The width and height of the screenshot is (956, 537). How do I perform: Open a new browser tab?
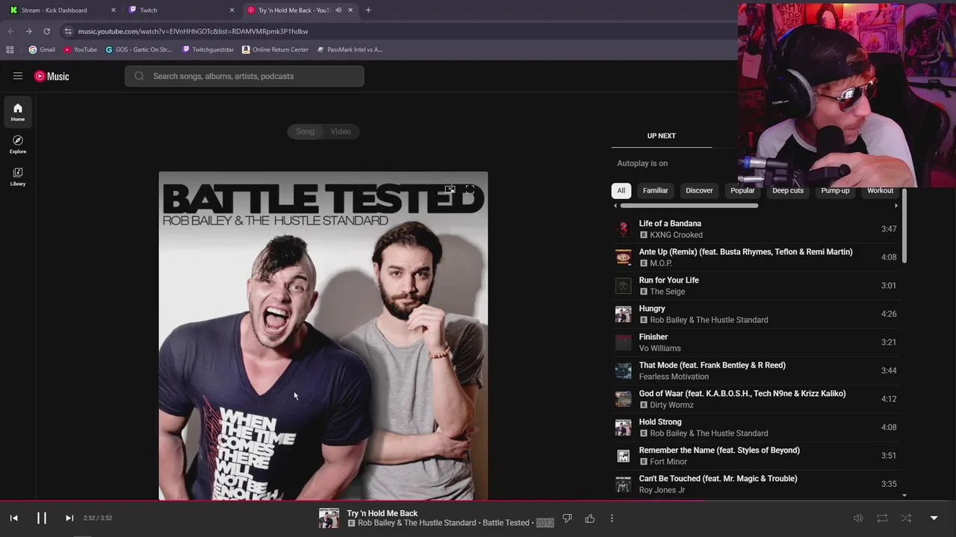click(368, 10)
